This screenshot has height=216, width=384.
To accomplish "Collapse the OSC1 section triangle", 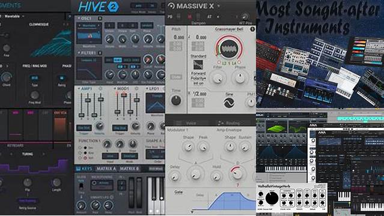I will point(79,18).
